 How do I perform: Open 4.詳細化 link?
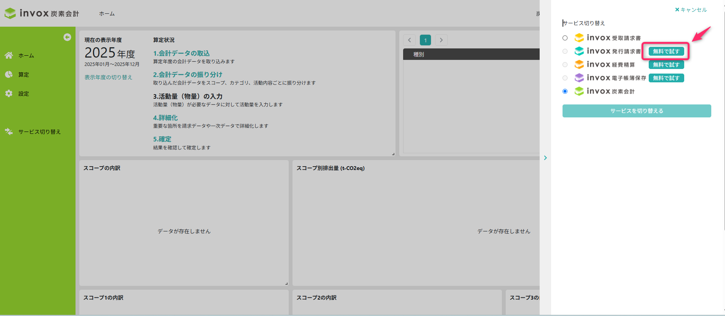[166, 118]
